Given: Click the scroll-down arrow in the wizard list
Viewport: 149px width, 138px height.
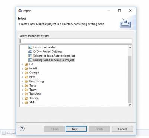Looking at the screenshot, I should click(130, 105).
